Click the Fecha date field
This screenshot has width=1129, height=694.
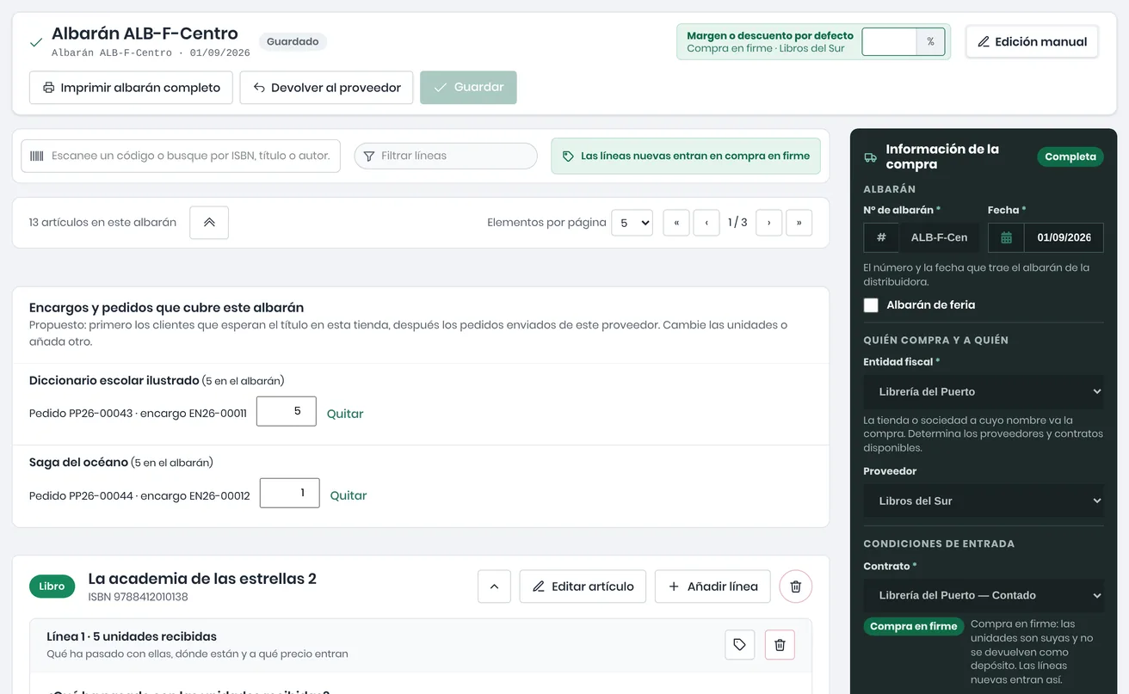(1064, 237)
